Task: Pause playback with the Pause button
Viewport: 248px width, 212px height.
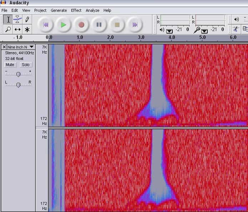Action: click(99, 25)
